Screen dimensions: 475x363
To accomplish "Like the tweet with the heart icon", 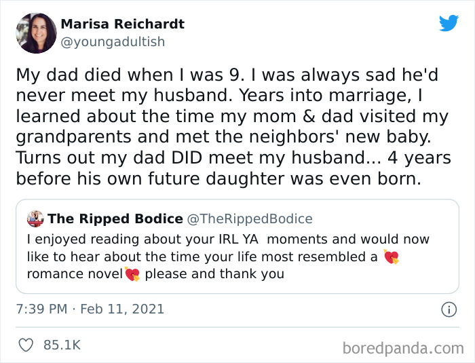I will tap(26, 345).
